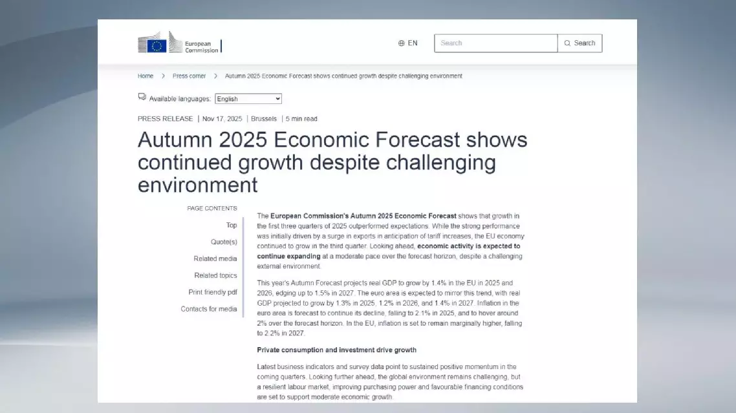Go to Contacts for media section
736x413 pixels.
pyautogui.click(x=209, y=310)
